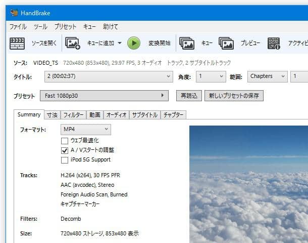Open the ファイル menu
This screenshot has height=243, width=308.
[x=18, y=27]
